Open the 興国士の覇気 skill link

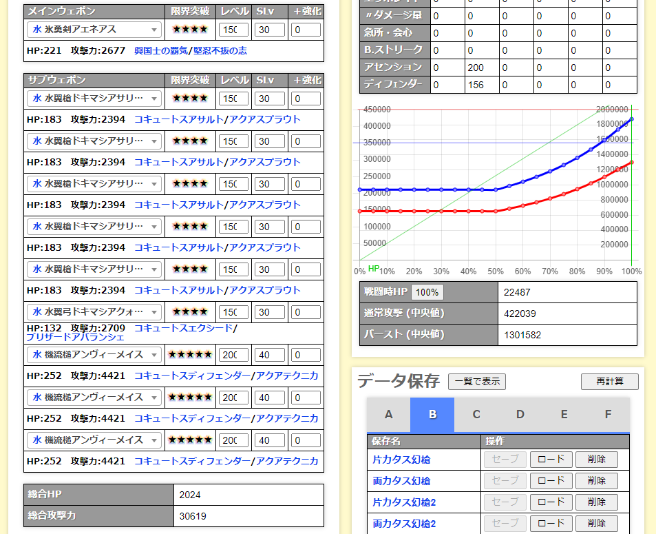coord(161,51)
